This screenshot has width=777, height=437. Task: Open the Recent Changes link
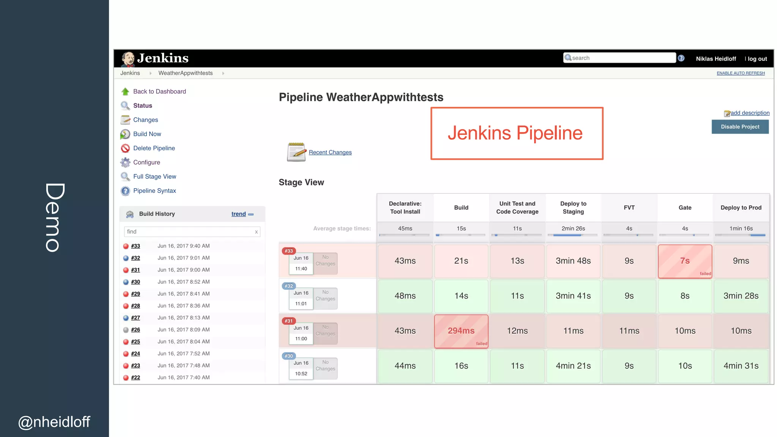coord(330,152)
